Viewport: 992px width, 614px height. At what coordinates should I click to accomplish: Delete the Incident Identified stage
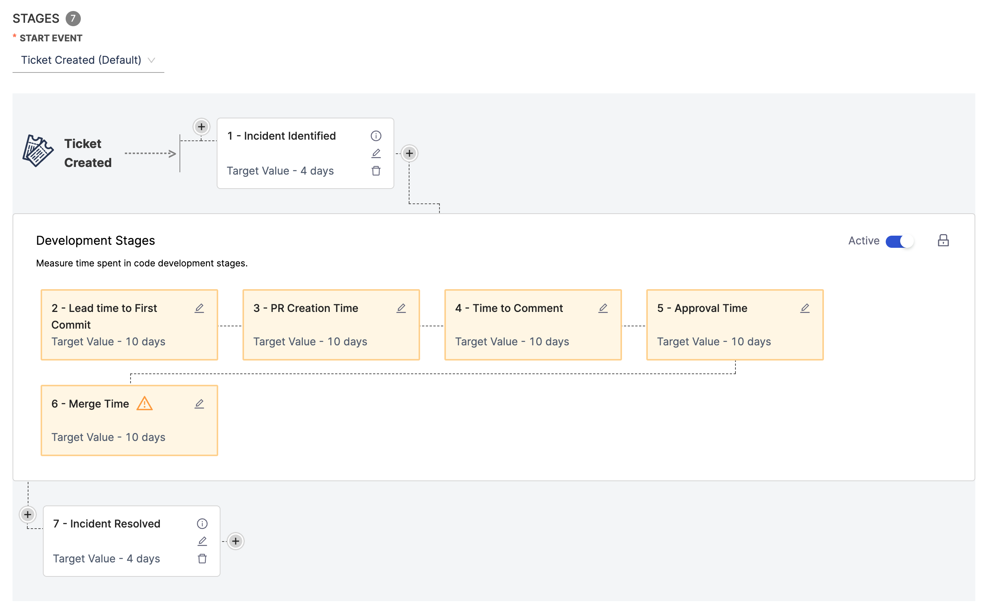point(376,171)
